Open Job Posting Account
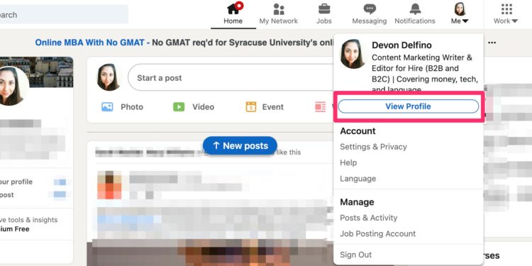This screenshot has width=532, height=266. click(377, 234)
